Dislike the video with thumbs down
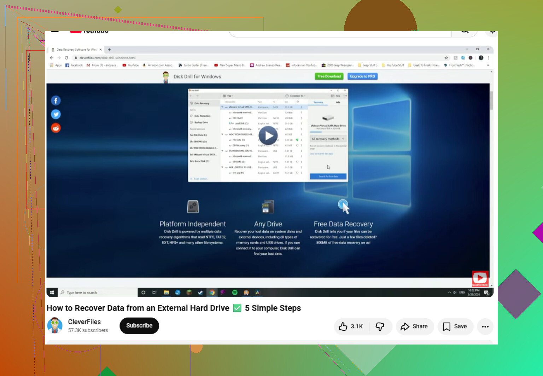Viewport: 543px width, 376px height. click(x=380, y=326)
